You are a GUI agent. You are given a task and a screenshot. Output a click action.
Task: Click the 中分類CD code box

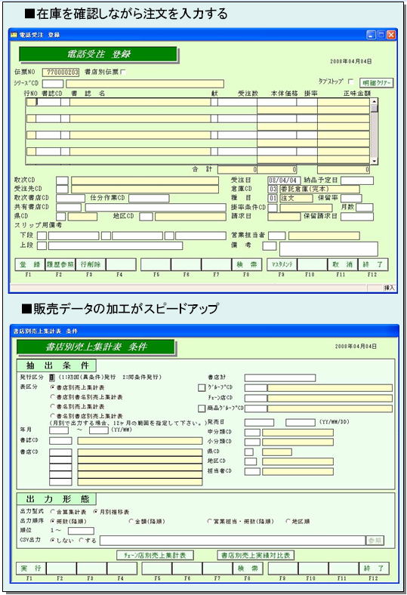pos(252,433)
